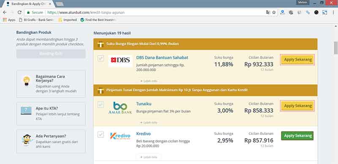338x164 pixels.
Task: Click the Pinjaman Tunai Dengan Jumlah Maksimum banner
Action: (x=205, y=90)
